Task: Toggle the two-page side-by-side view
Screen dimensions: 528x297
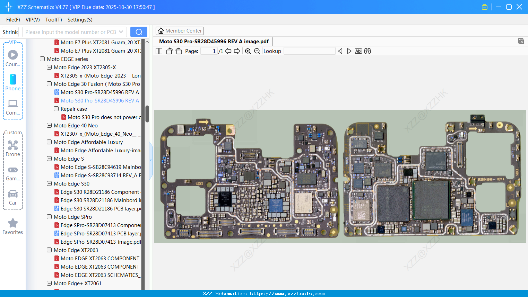Action: pos(159,51)
